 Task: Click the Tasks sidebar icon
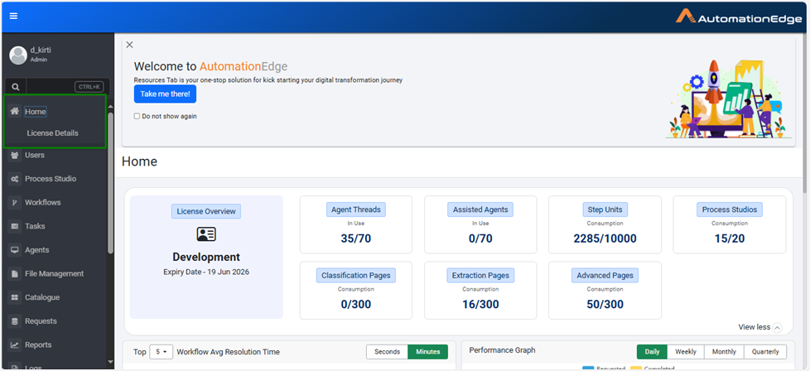15,226
